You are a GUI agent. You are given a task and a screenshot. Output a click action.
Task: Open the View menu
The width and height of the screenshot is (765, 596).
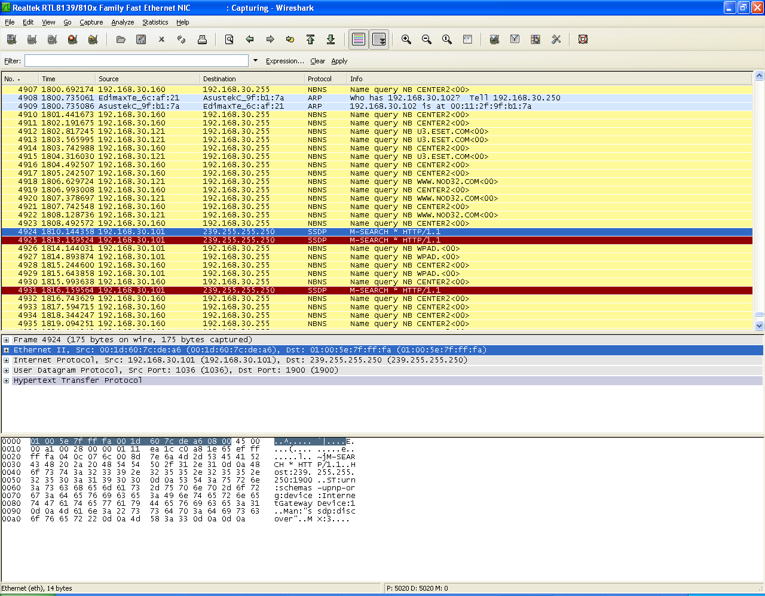[x=48, y=22]
